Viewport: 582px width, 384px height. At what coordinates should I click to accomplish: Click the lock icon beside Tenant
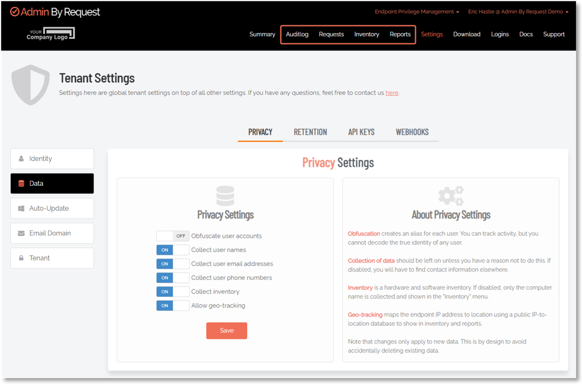(x=21, y=258)
